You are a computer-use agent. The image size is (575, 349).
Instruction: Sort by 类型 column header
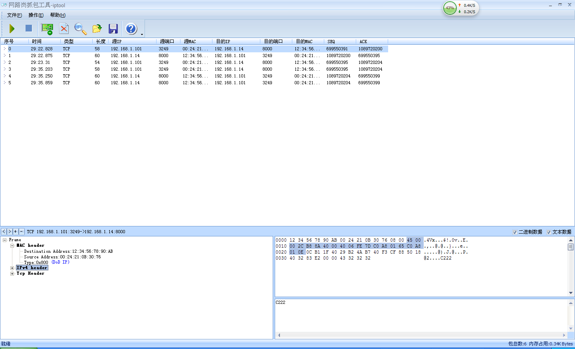pos(76,42)
